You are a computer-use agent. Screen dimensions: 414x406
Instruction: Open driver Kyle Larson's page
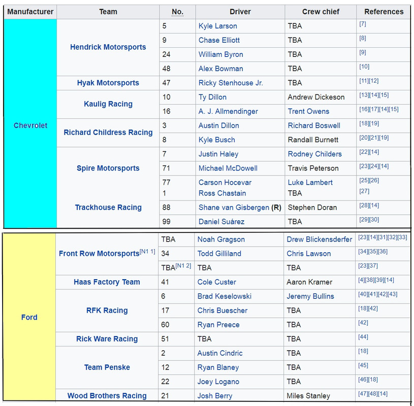pos(218,26)
